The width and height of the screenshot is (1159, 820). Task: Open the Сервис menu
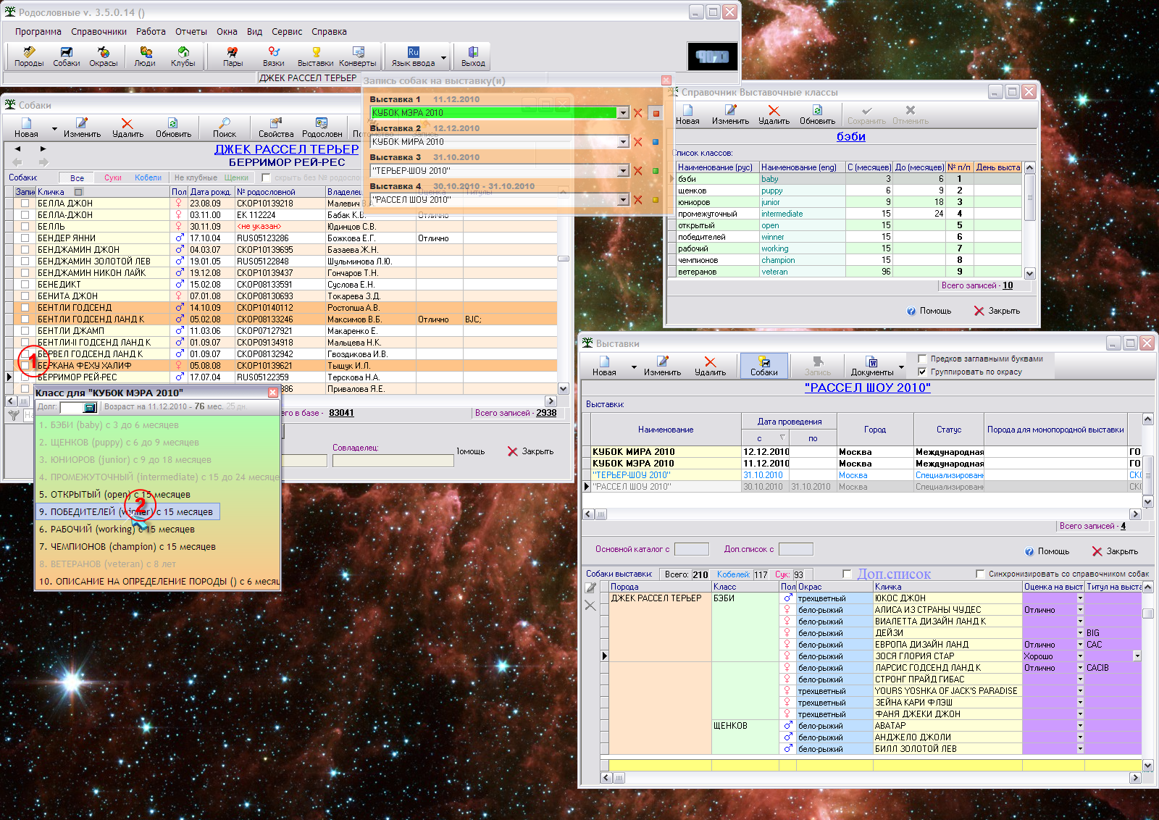pos(287,32)
